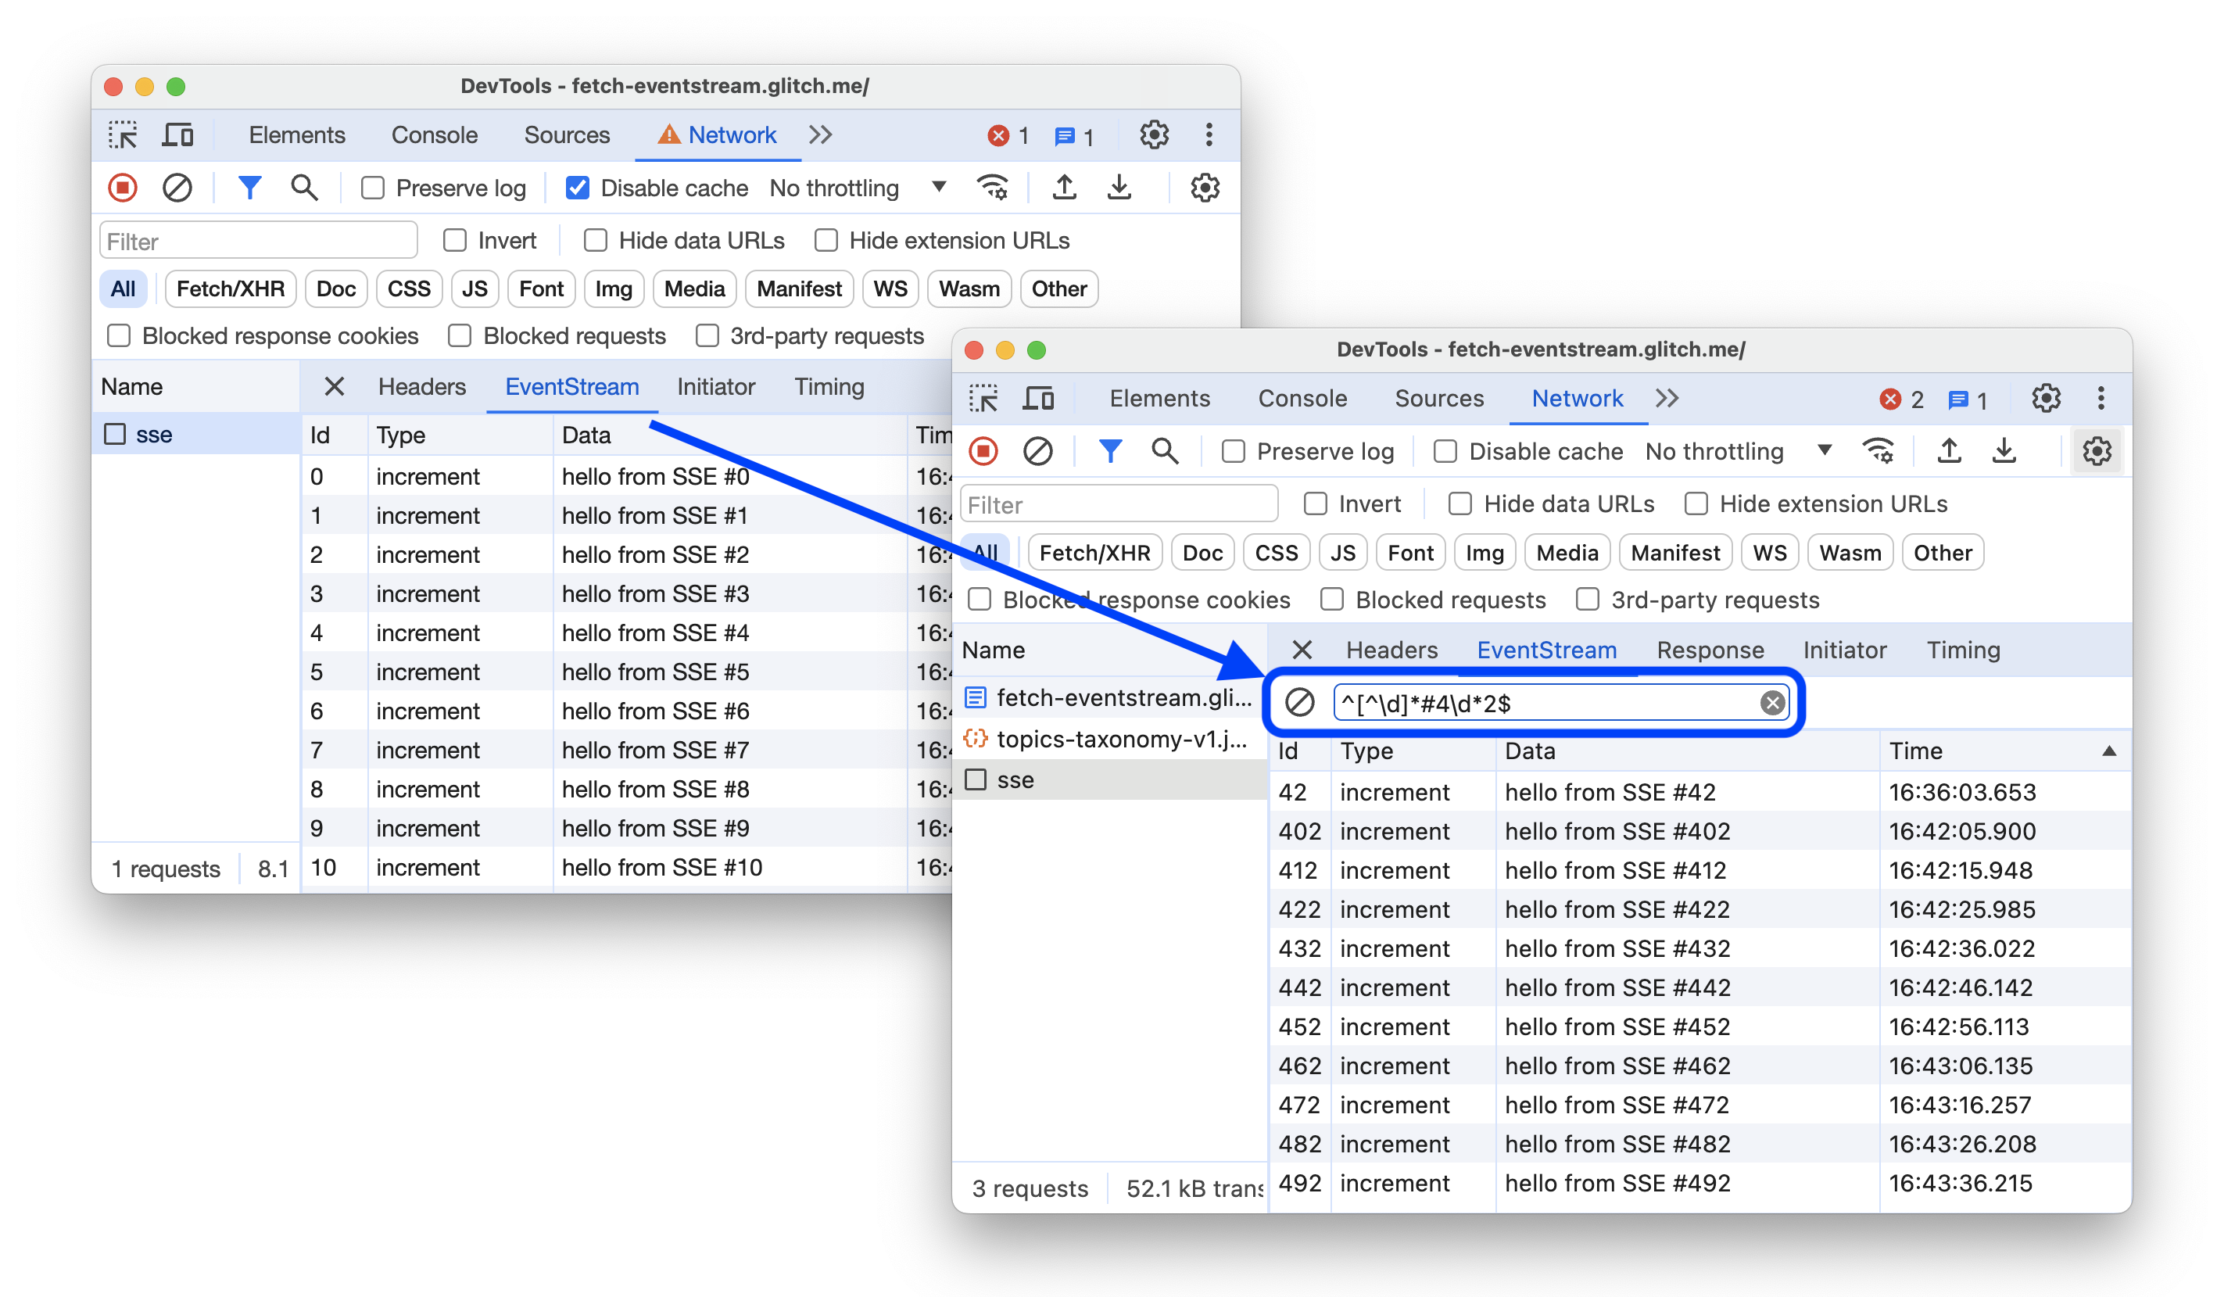This screenshot has height=1297, width=2217.
Task: Click the clear filter X button in regex field
Action: 1772,703
